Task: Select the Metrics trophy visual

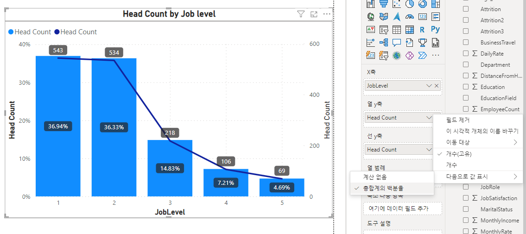Action: point(423,43)
